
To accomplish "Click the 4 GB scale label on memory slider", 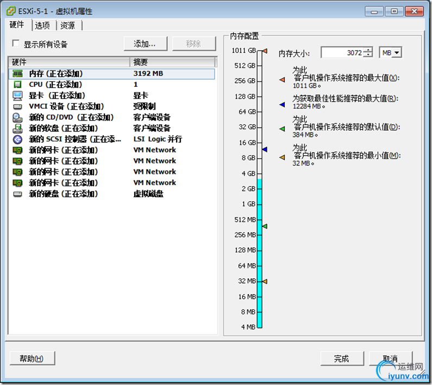I will (x=248, y=174).
